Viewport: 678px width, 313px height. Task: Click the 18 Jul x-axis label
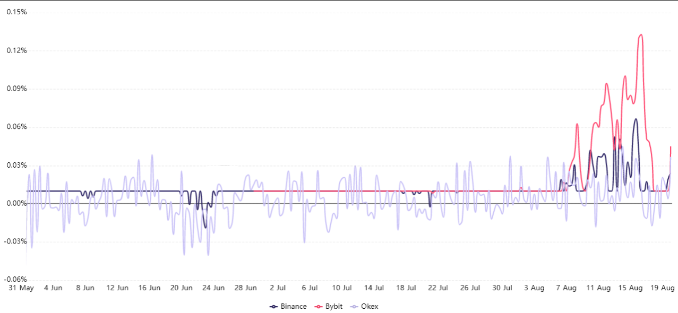(x=406, y=288)
